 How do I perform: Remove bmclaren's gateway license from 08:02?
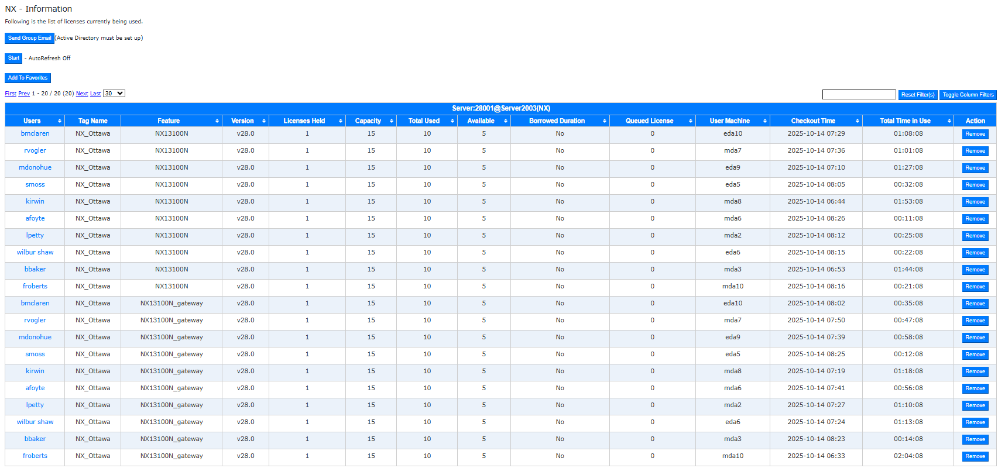click(x=975, y=304)
